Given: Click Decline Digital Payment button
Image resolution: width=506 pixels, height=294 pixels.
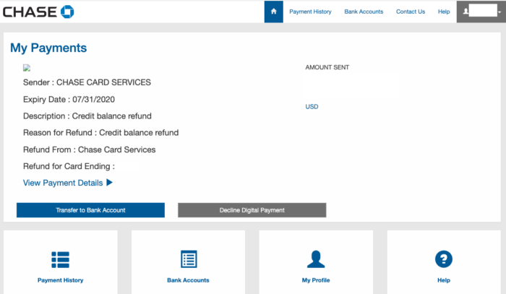Looking at the screenshot, I should pyautogui.click(x=252, y=210).
